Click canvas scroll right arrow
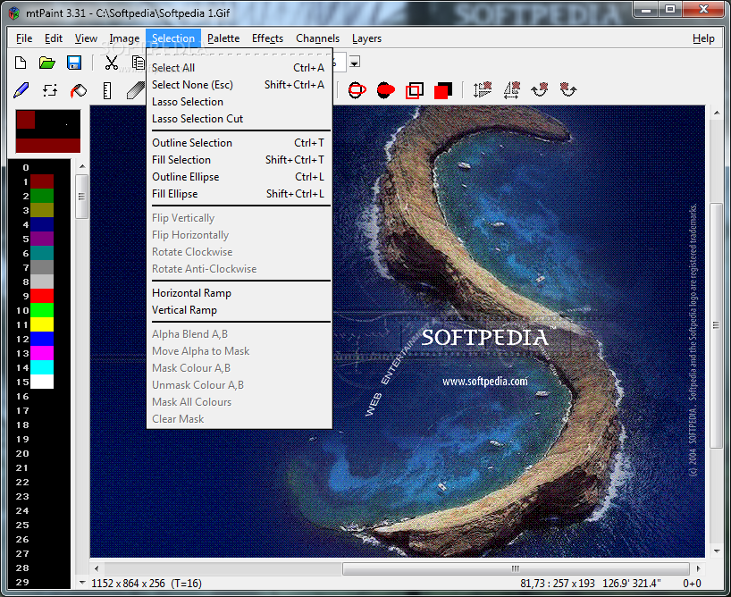The image size is (731, 597). click(698, 568)
